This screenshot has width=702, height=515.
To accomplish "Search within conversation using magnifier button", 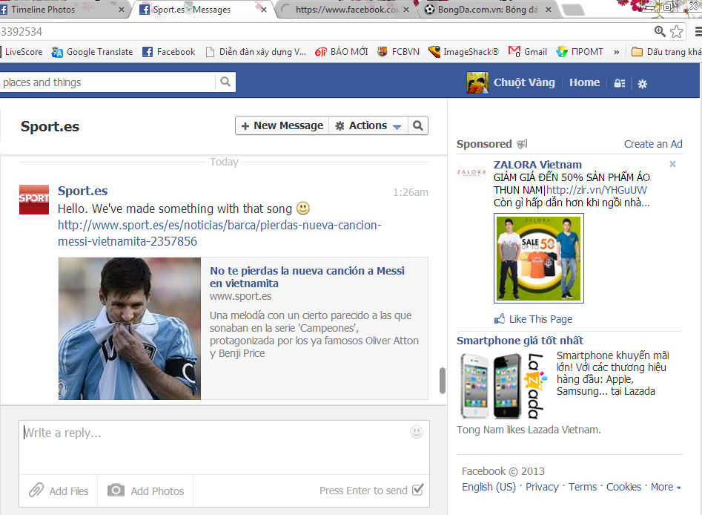I will (418, 126).
